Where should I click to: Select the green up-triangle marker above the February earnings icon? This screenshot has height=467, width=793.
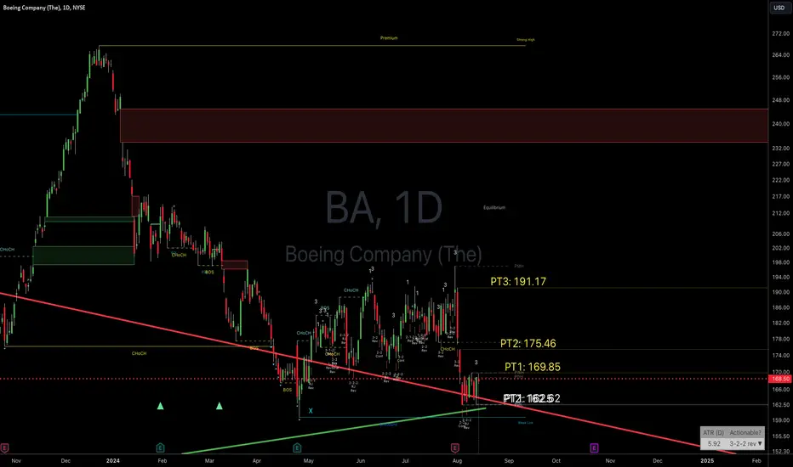pos(160,405)
